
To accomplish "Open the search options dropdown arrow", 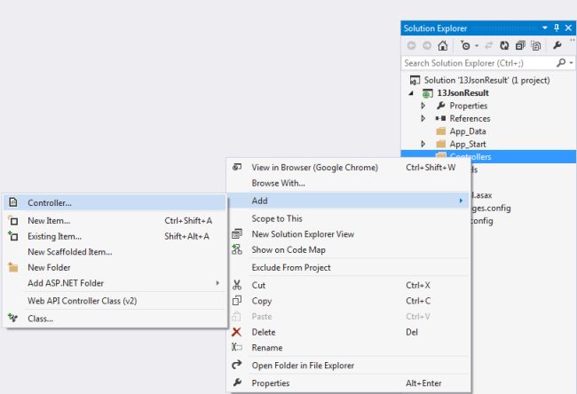I will [x=571, y=63].
